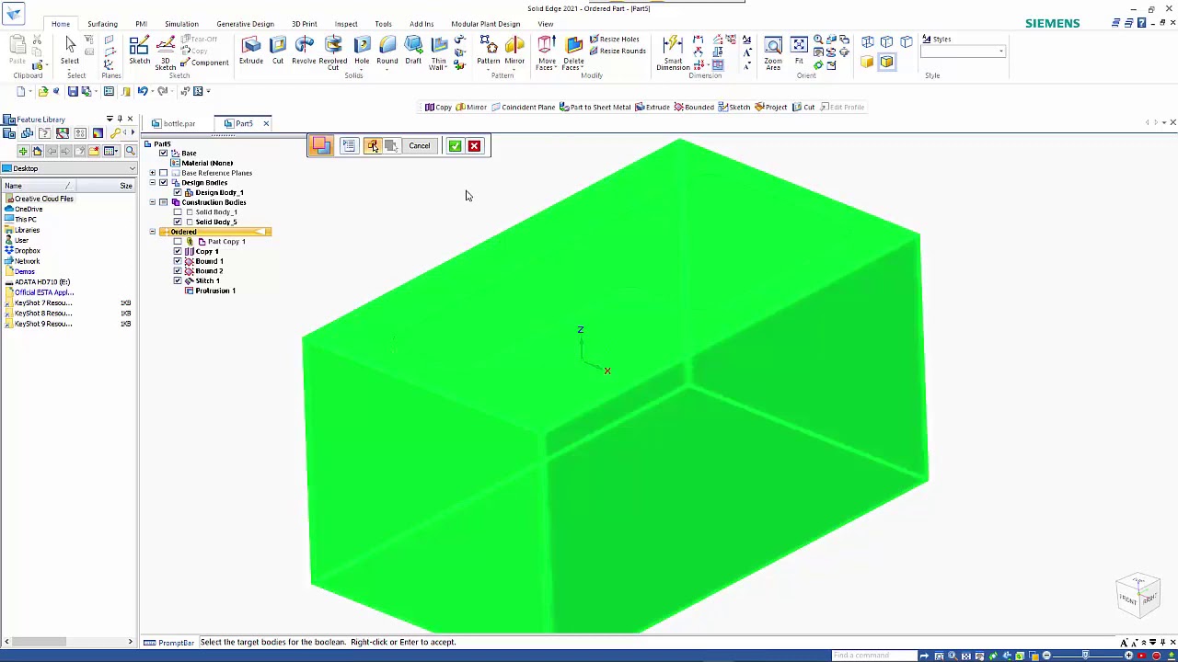Click the select target body step icon
The image size is (1178, 662).
(x=372, y=145)
